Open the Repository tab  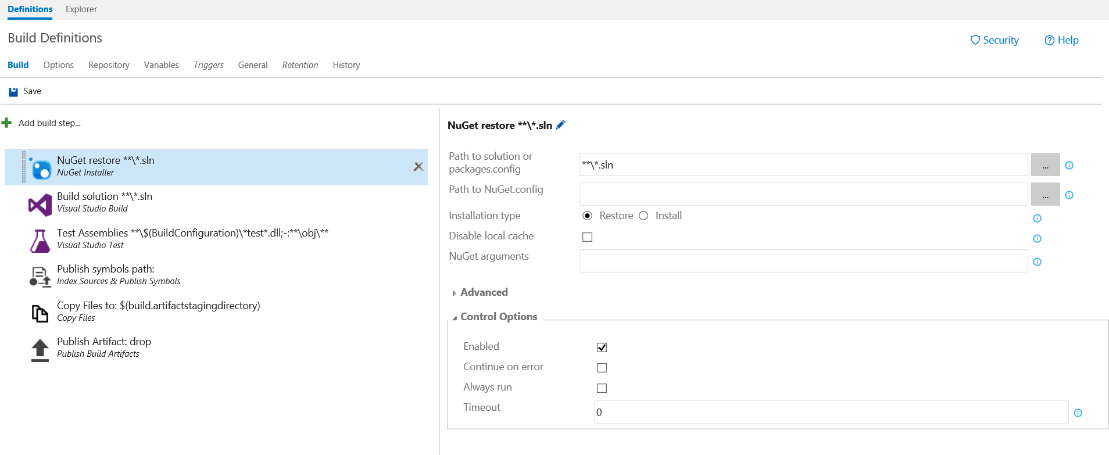click(109, 65)
